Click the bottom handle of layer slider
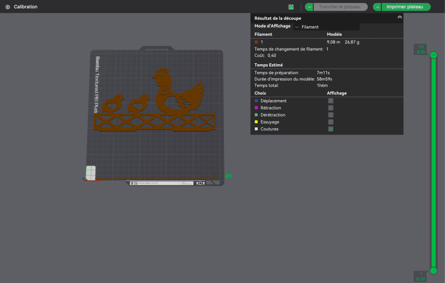Screen dimensions: 445x283 (434, 270)
